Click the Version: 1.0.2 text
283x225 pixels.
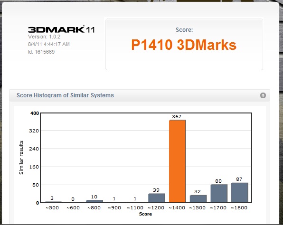(44, 37)
